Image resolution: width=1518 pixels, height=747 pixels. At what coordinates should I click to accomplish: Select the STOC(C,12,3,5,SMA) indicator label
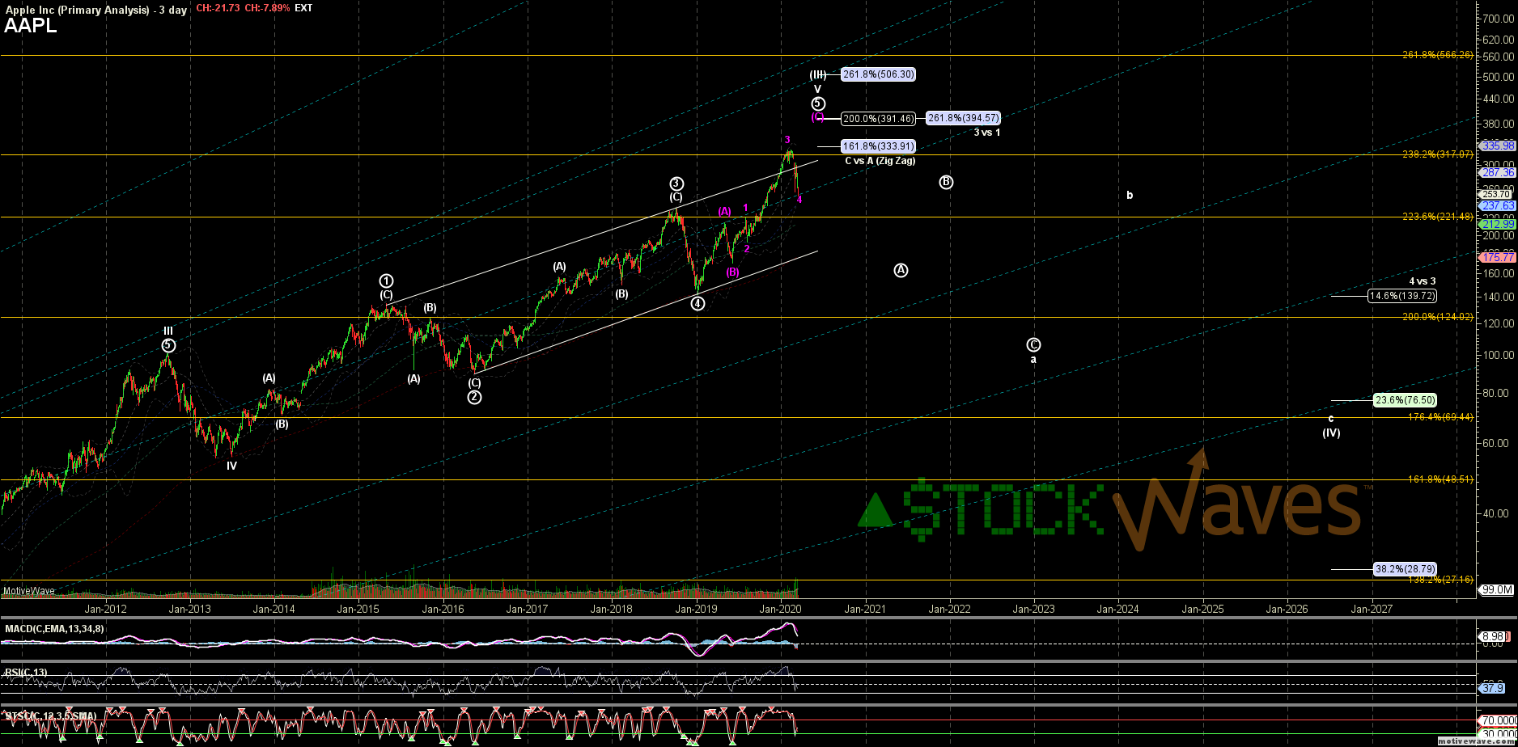(x=50, y=716)
